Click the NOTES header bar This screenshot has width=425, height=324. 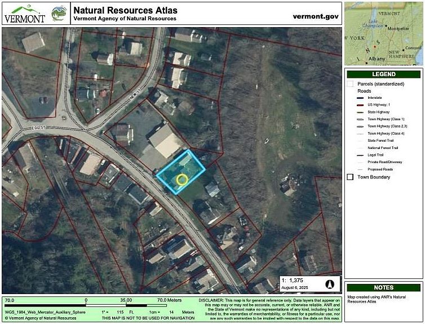(x=383, y=287)
